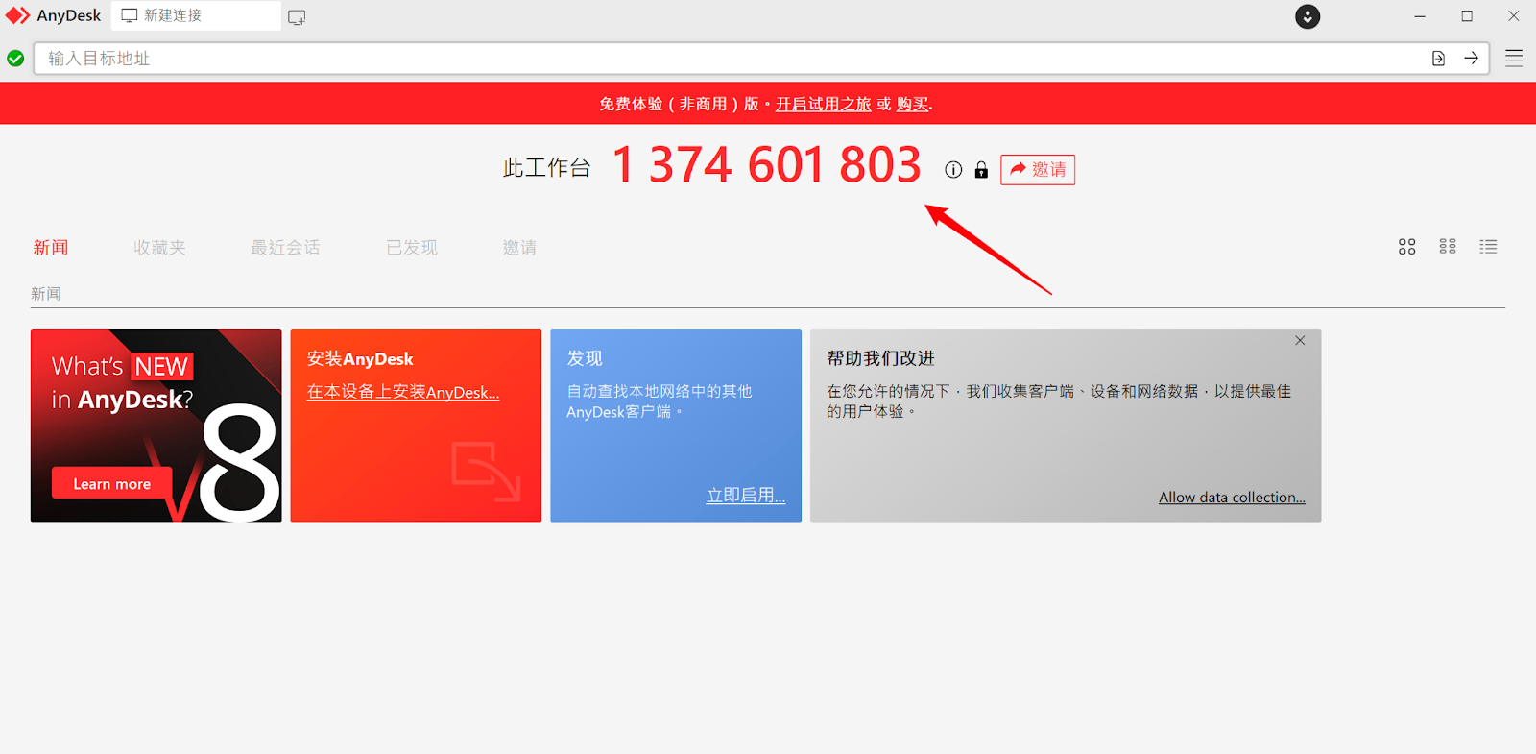Click the AnyDesk ID 1 374 601 803
The image size is (1536, 754).
coord(766,165)
